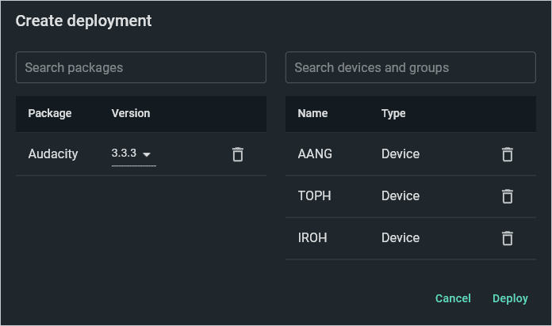This screenshot has height=326, width=552.
Task: Click the Package column header
Action: [50, 113]
